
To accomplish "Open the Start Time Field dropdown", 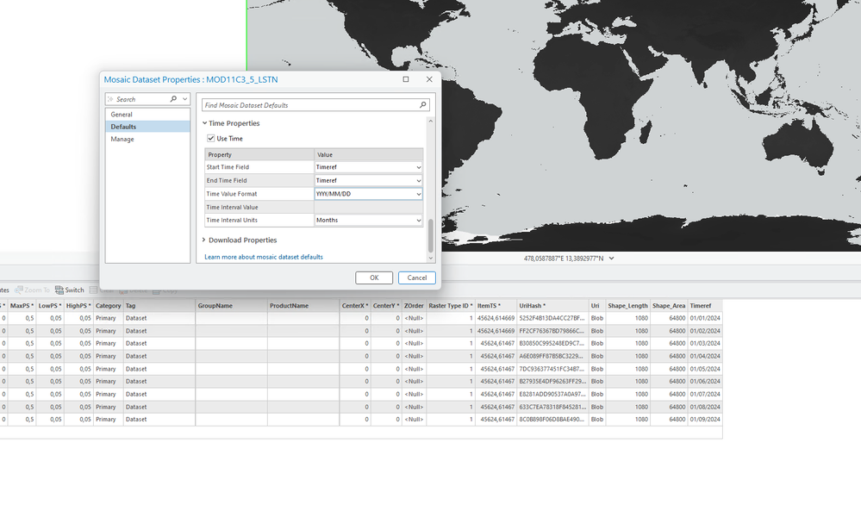I will pyautogui.click(x=419, y=167).
